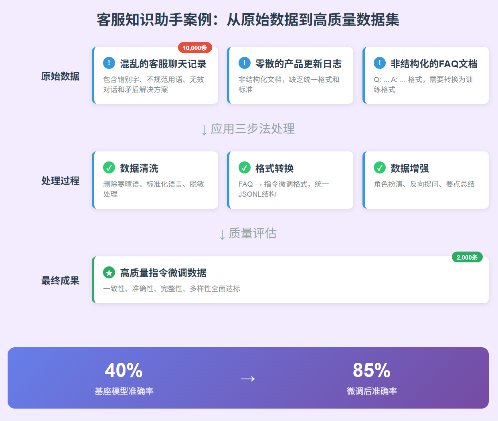Click the red 10,000条 badge
Viewport: 498px width, 421px height.
tap(195, 47)
